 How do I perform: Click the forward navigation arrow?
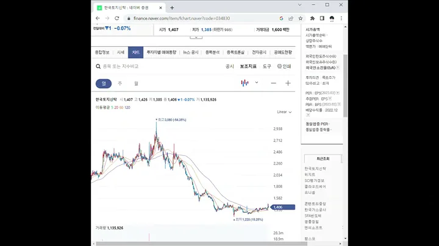coord(107,18)
